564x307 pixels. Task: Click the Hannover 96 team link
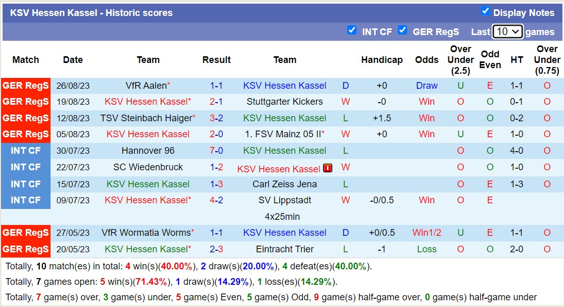coord(148,151)
